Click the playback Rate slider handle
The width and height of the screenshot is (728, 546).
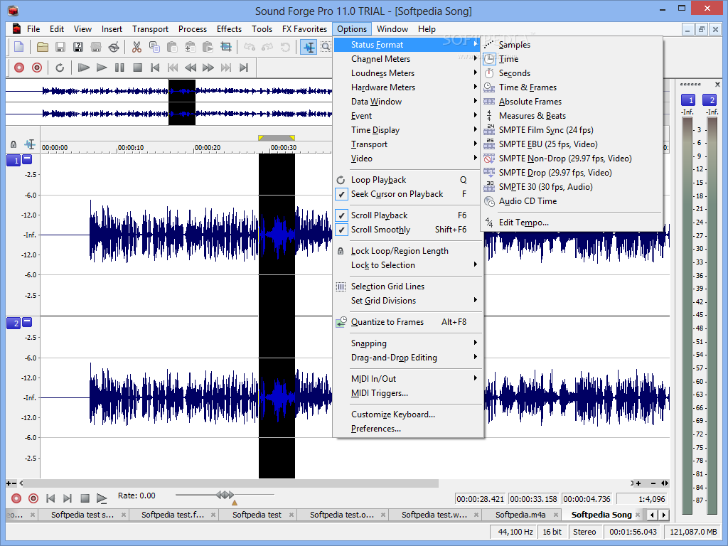click(x=225, y=495)
